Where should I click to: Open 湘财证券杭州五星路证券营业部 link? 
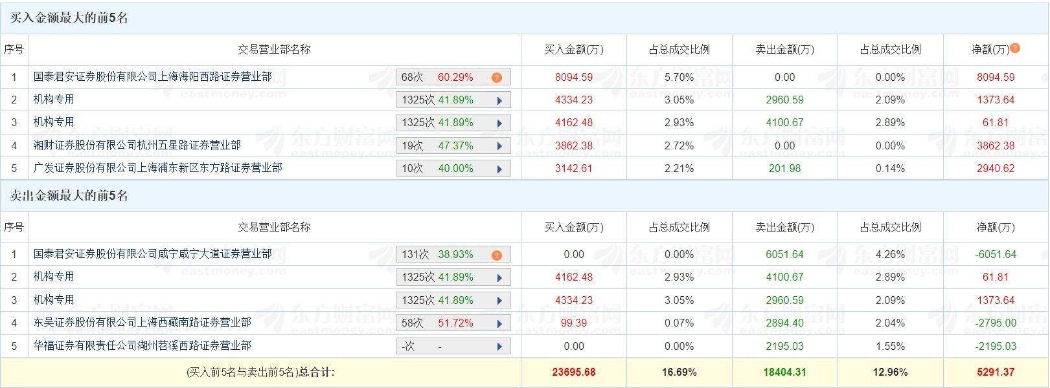point(137,145)
